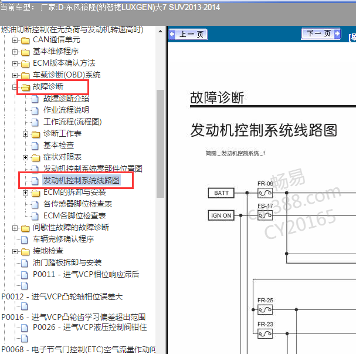Open 作业流程说明 document
Screen dimensions: 356x354
pos(66,110)
